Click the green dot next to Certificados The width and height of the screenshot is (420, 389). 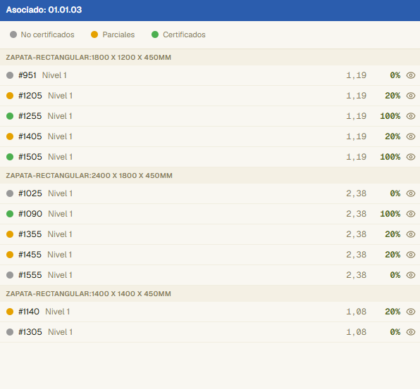[155, 34]
